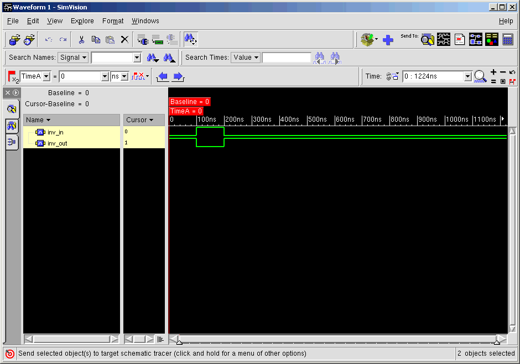Send to Source Browser document icon
This screenshot has width=520, height=364.
coord(460,40)
